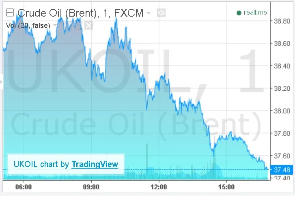Remove the Vol indicator with its X icon
This screenshot has height=197, width=295.
point(88,26)
